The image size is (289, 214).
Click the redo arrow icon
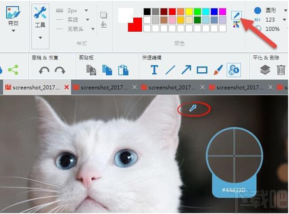60,70
